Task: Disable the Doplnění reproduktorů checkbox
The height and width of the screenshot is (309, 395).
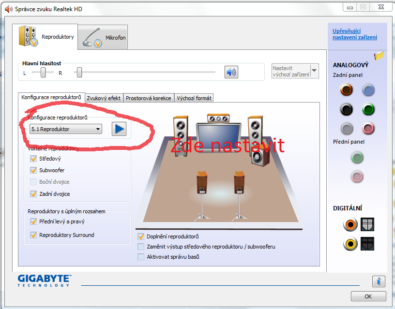Action: [141, 236]
